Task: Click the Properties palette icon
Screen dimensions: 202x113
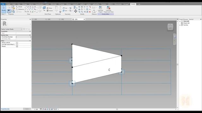Action: [9, 11]
